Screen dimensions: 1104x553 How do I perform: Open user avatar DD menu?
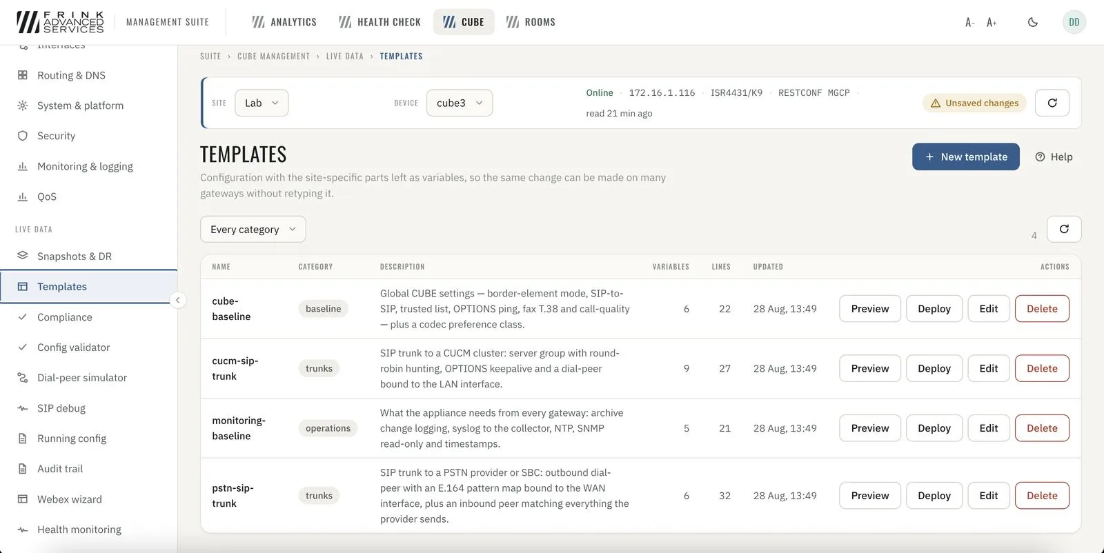(x=1074, y=22)
